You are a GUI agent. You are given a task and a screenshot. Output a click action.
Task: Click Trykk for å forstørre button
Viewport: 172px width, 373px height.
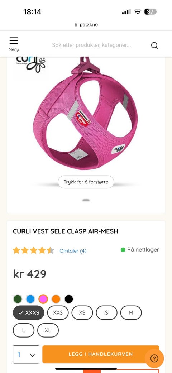pyautogui.click(x=86, y=182)
